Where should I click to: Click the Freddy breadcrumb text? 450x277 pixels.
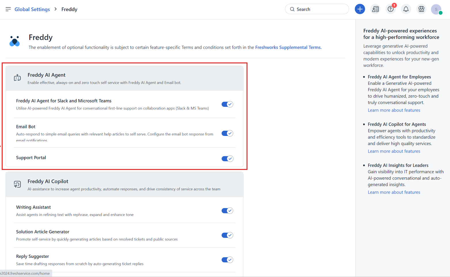(x=69, y=9)
